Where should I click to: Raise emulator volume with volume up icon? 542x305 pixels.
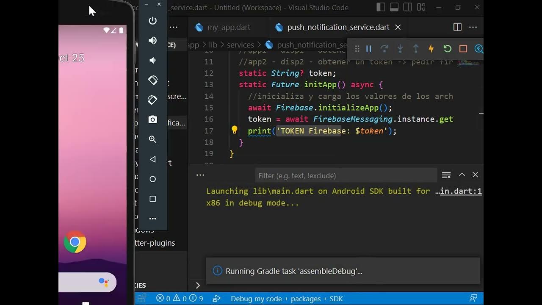click(153, 41)
